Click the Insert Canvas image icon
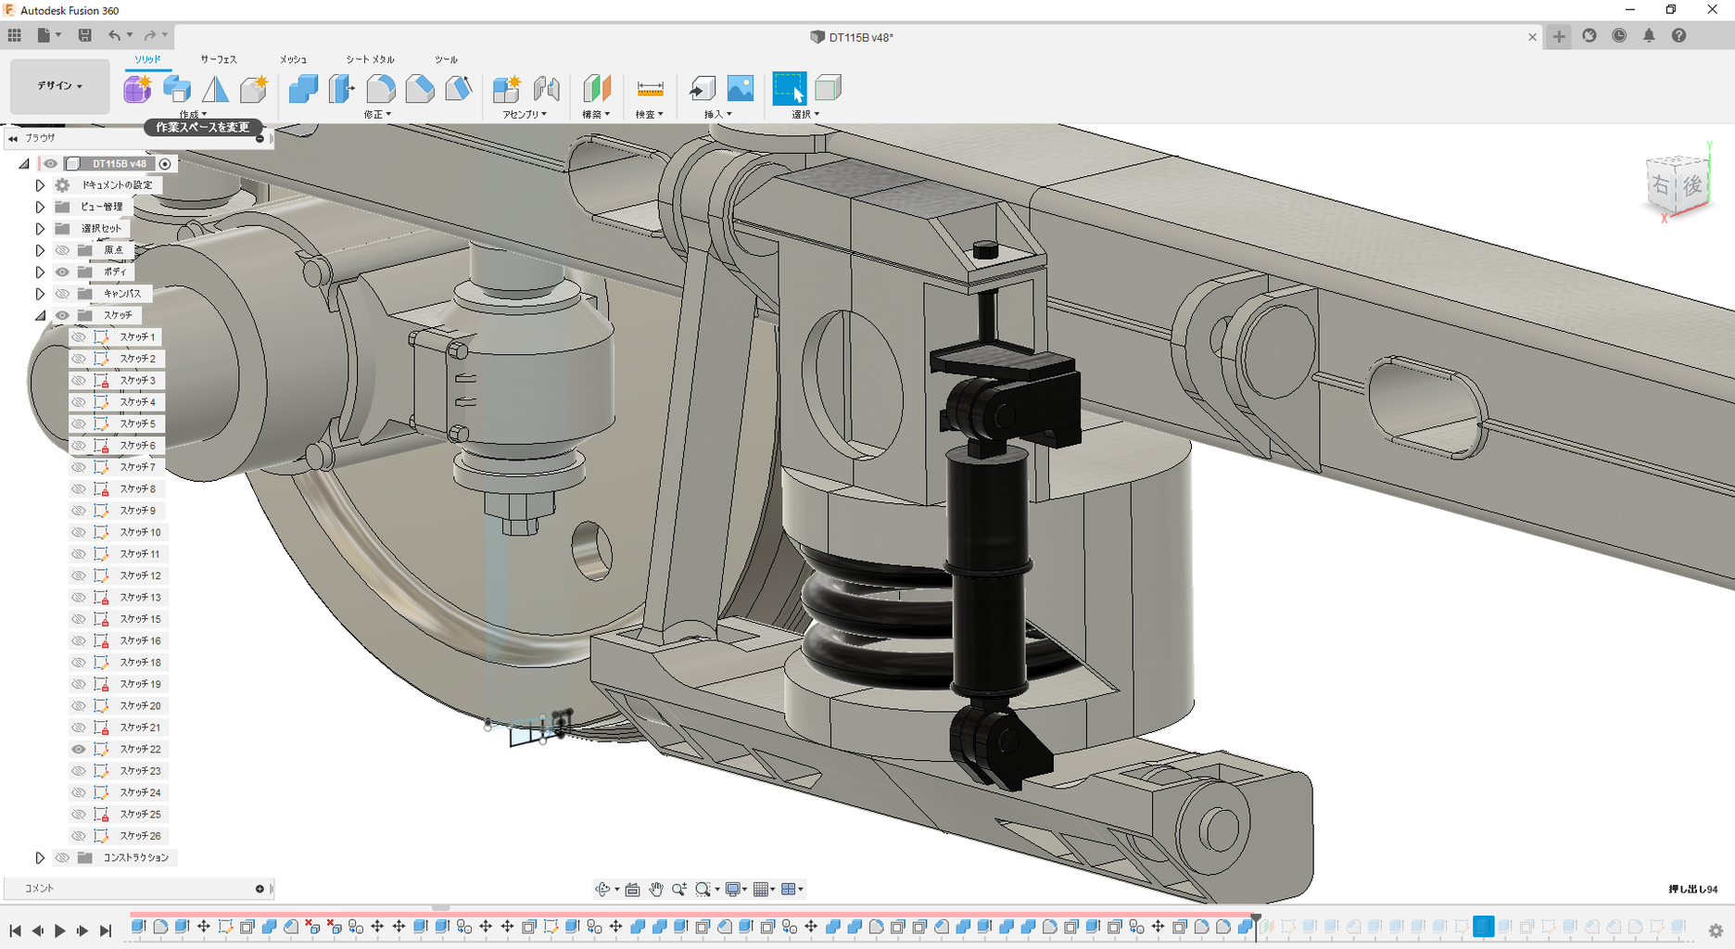 (741, 89)
